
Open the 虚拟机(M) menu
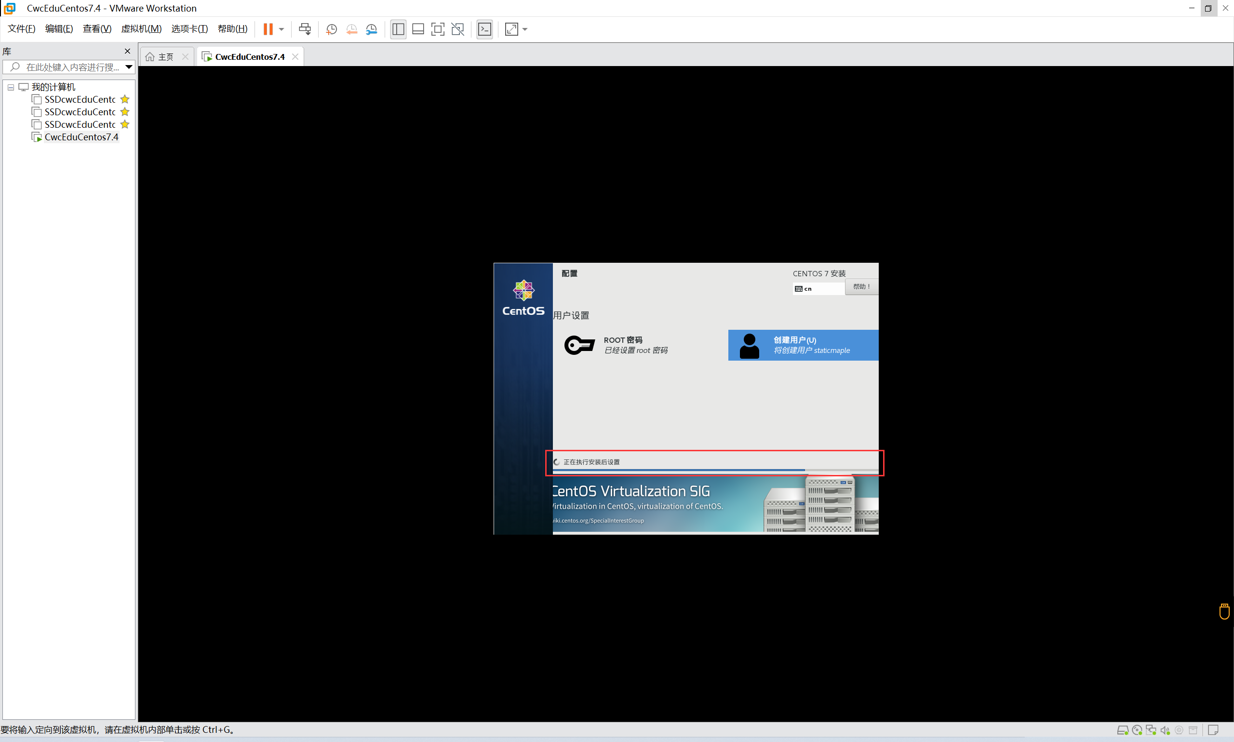click(x=141, y=29)
